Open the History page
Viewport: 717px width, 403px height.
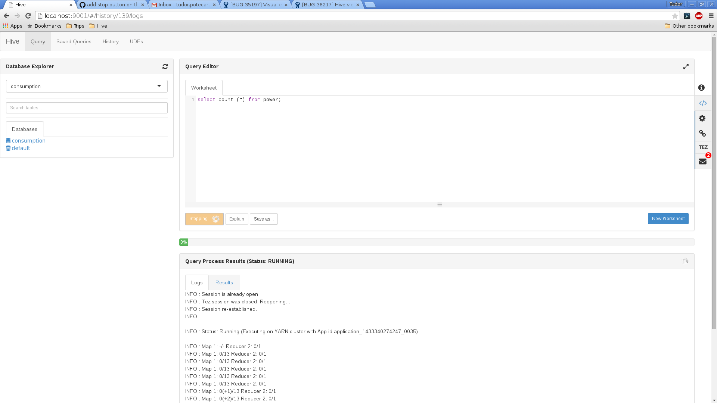(x=111, y=41)
